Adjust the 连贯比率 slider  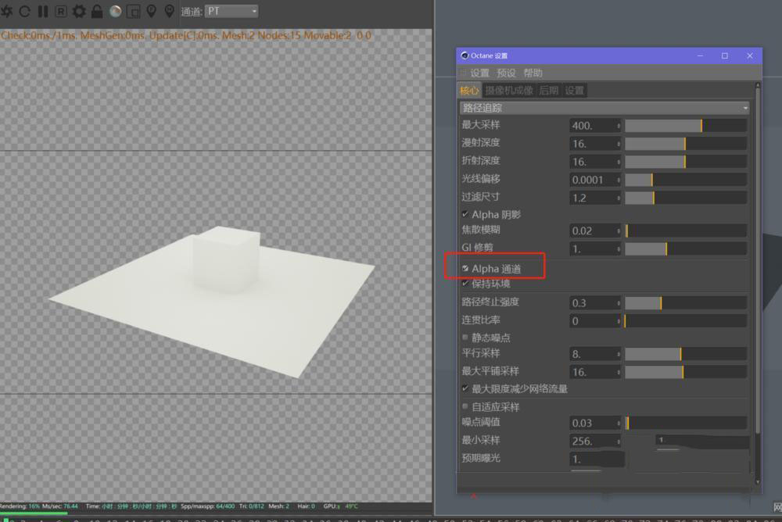coord(686,320)
